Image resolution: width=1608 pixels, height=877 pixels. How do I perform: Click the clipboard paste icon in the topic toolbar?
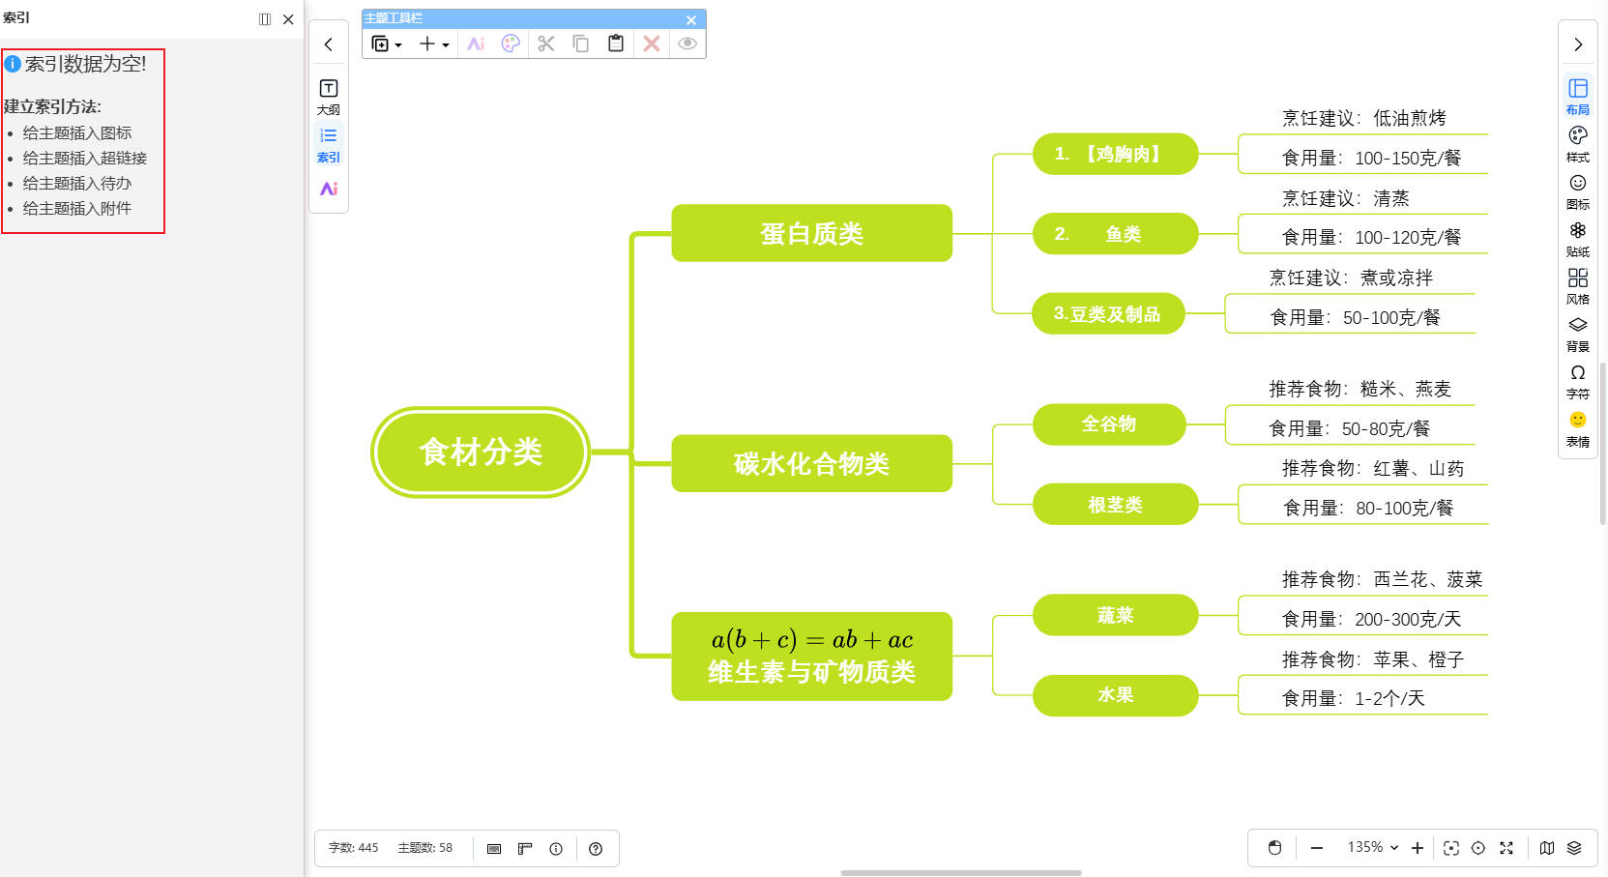(x=616, y=44)
